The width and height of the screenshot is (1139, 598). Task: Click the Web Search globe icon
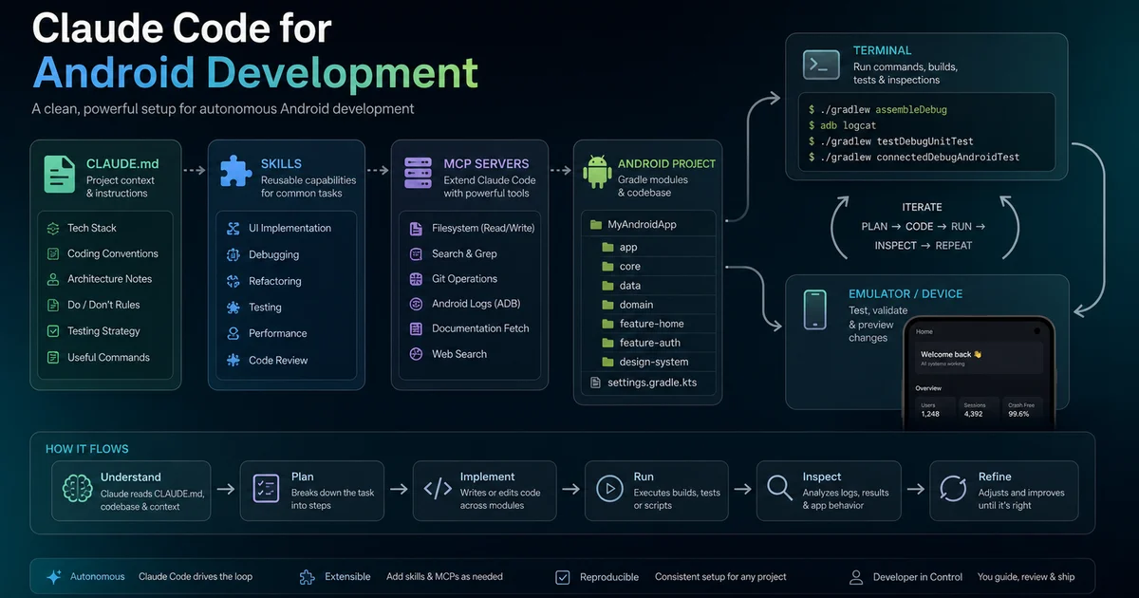point(415,353)
